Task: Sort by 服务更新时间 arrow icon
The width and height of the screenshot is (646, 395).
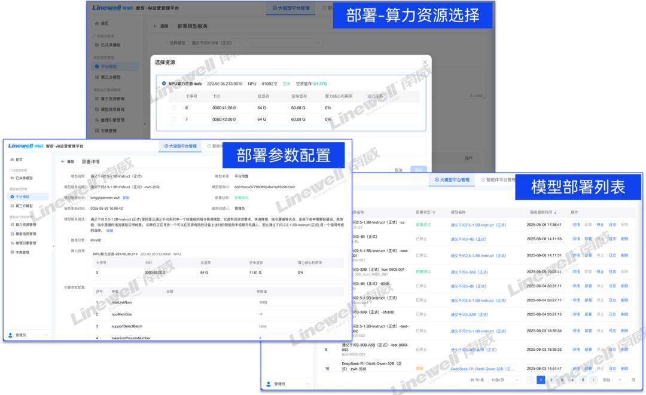Action: click(555, 212)
